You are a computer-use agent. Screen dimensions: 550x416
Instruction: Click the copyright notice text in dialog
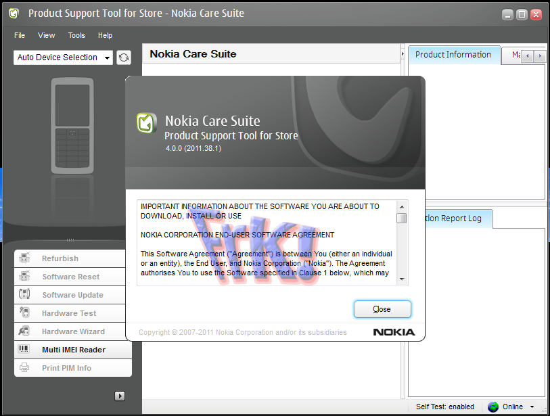[242, 332]
